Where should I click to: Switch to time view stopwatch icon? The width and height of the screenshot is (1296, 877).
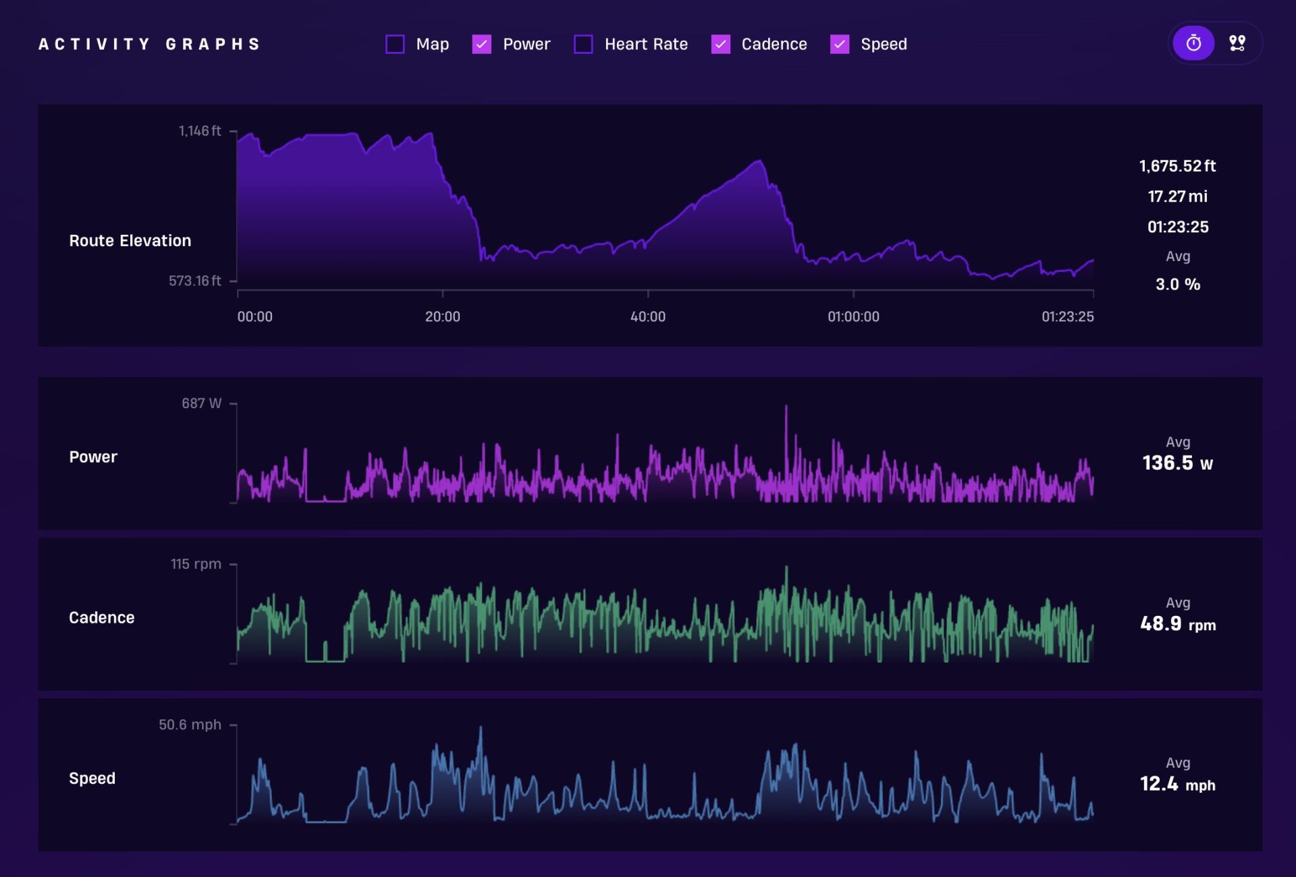pos(1193,44)
